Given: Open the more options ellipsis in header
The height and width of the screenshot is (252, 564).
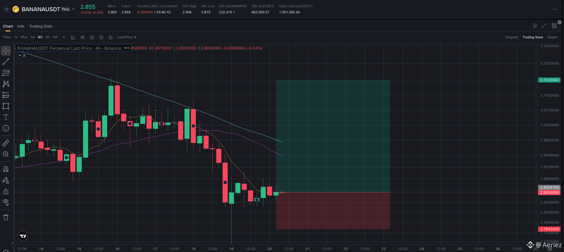Looking at the screenshot, I should click(x=555, y=9).
